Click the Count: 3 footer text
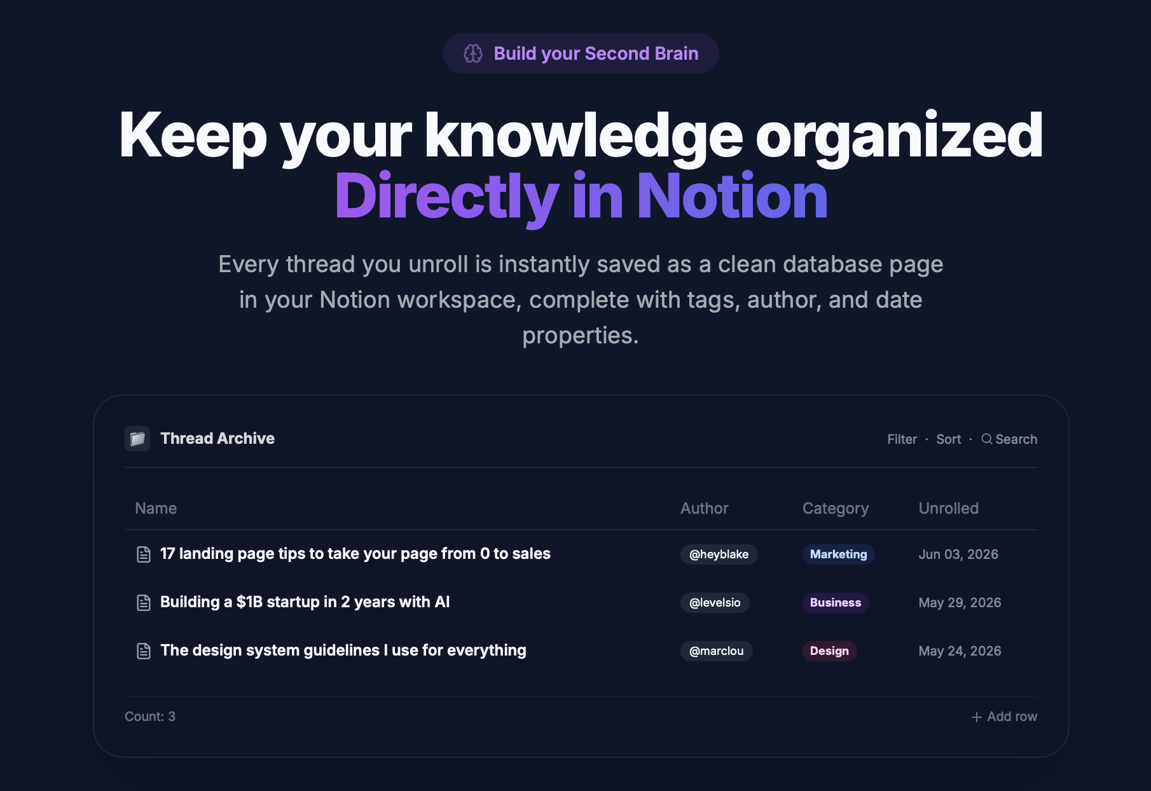 pos(150,717)
